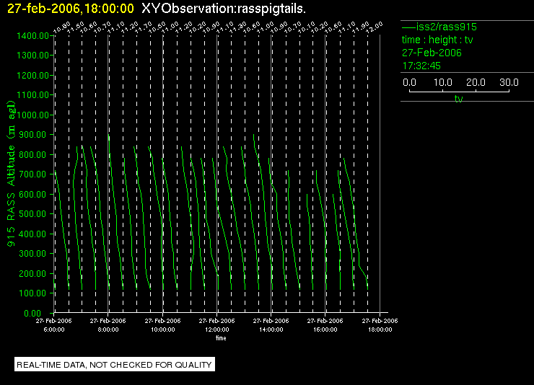Click the '1300.00' altitude axis label
Viewport: 534px width, 385px height.
pyautogui.click(x=32, y=55)
